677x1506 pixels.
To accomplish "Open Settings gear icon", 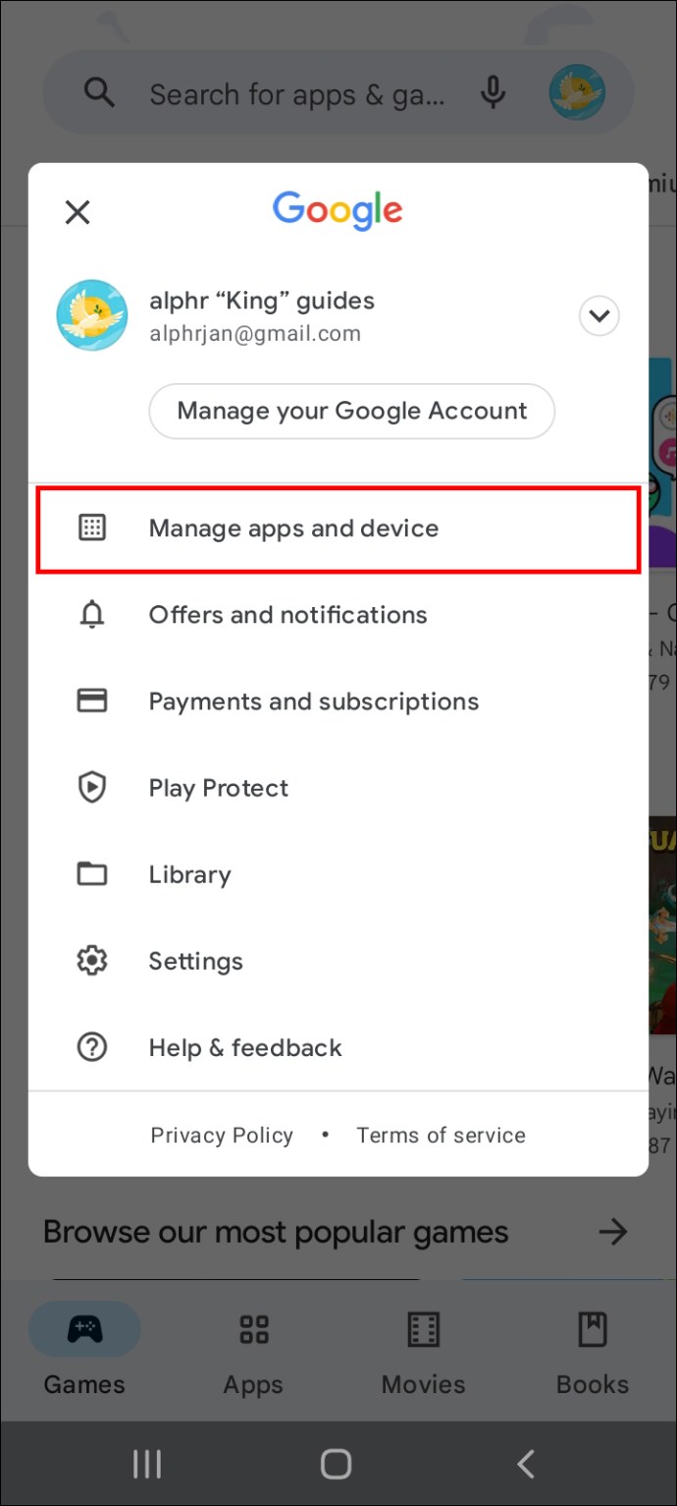I will (x=92, y=960).
